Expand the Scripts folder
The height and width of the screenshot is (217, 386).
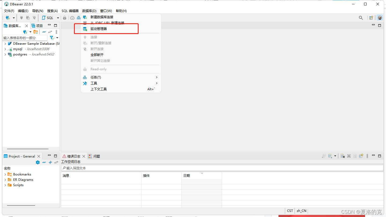[x=5, y=185]
